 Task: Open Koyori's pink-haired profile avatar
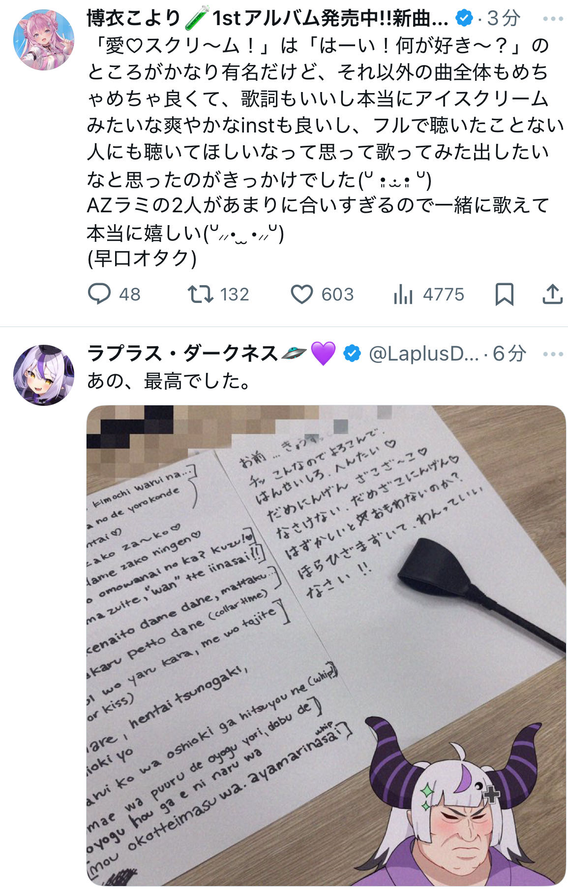pos(43,39)
